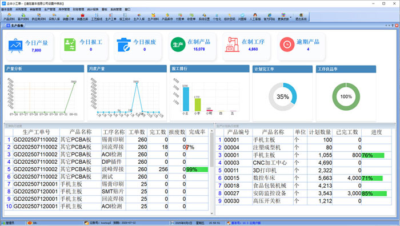Image resolution: width=400 pixels, height=226 pixels.
Task: Click the 逾期产品 summary card
Action: click(x=301, y=46)
